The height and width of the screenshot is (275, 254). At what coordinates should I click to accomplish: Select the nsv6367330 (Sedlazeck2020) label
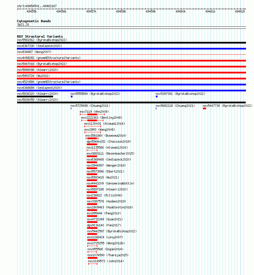coord(39,46)
